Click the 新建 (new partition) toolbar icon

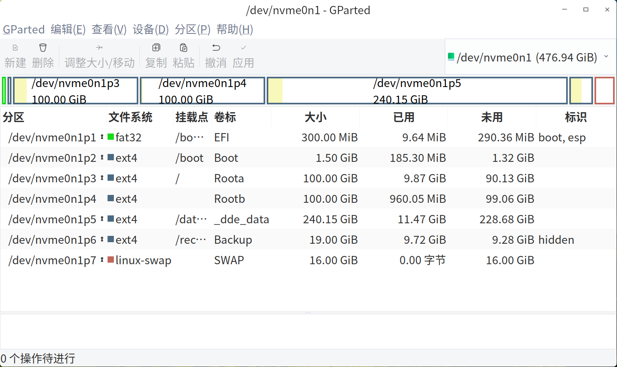tap(15, 48)
